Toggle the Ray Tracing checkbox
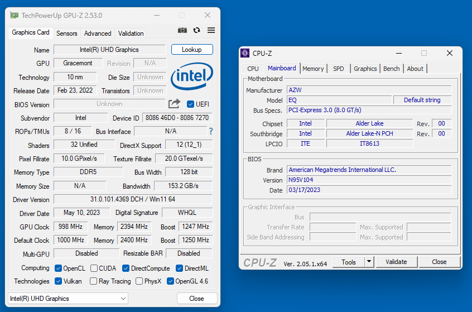Screen dimensions: 472x312 (x=93, y=281)
